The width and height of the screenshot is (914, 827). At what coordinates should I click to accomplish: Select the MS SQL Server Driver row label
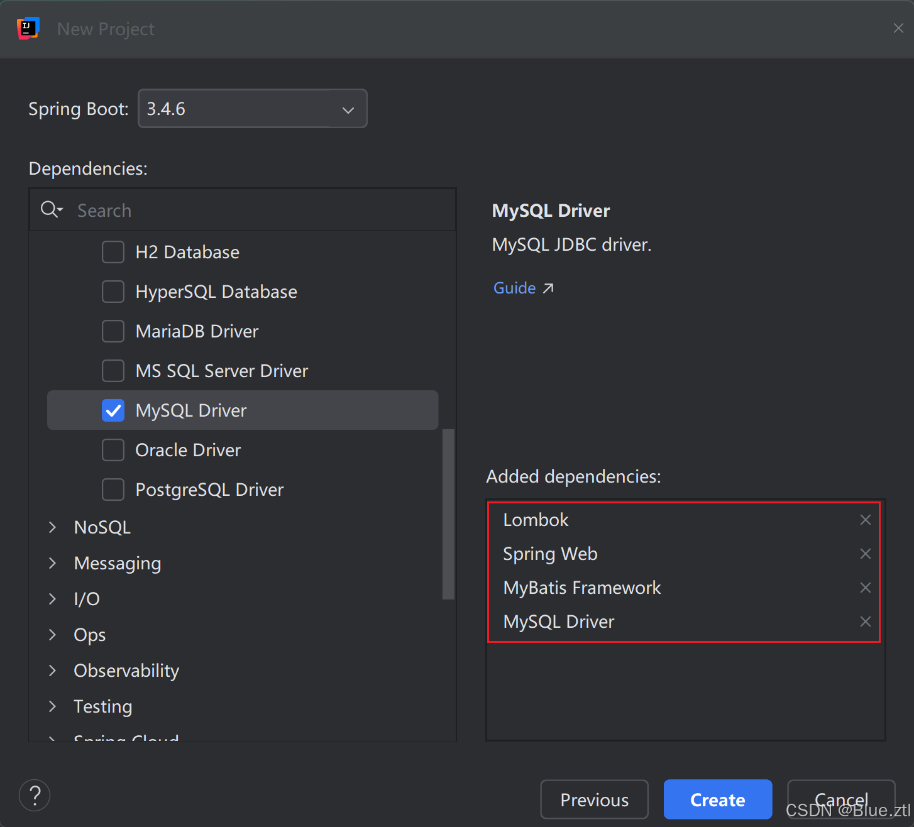point(222,371)
